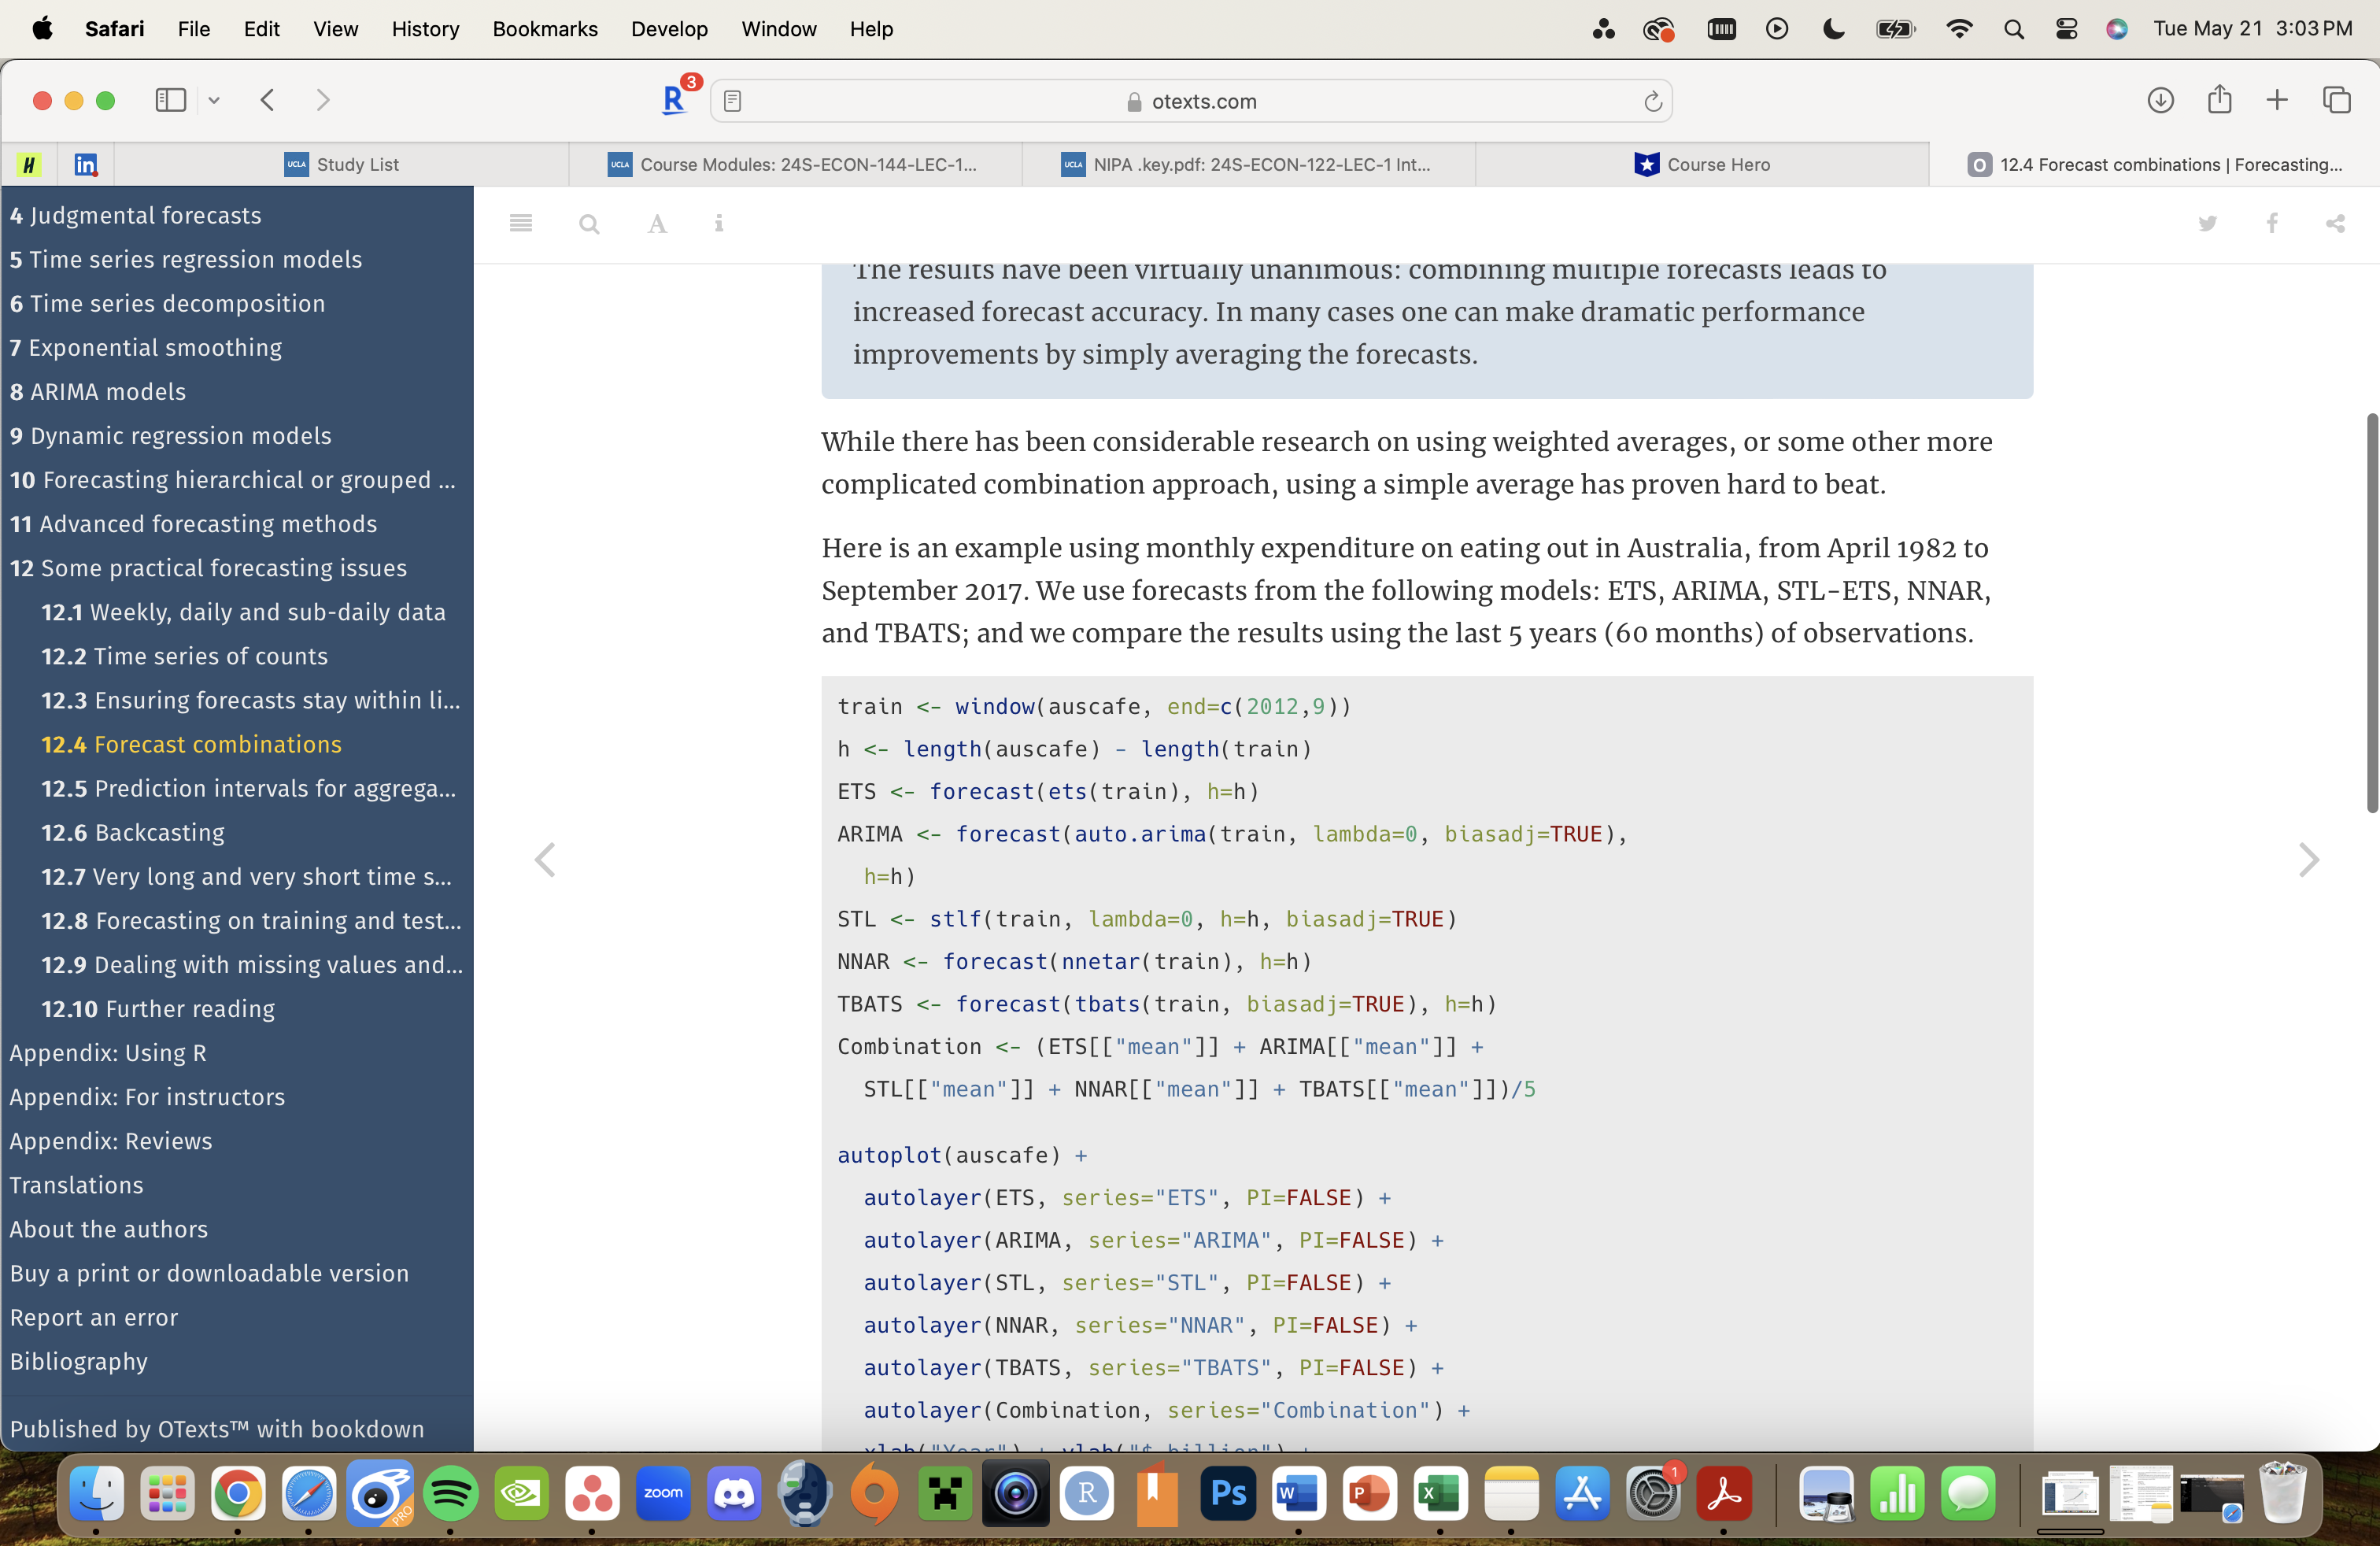The image size is (2380, 1546).
Task: Launch Discord from the Dock
Action: click(733, 1495)
